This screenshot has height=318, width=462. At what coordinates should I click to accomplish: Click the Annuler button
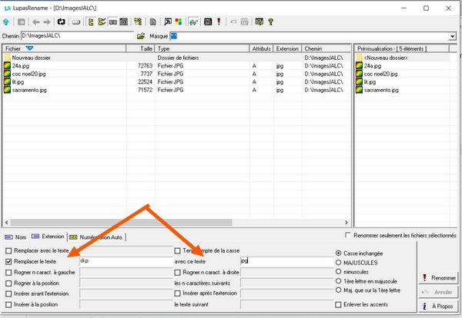438,292
